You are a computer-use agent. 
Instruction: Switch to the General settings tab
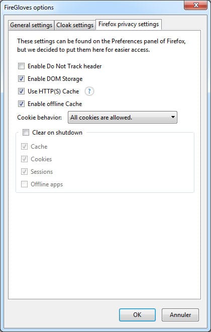pyautogui.click(x=31, y=25)
